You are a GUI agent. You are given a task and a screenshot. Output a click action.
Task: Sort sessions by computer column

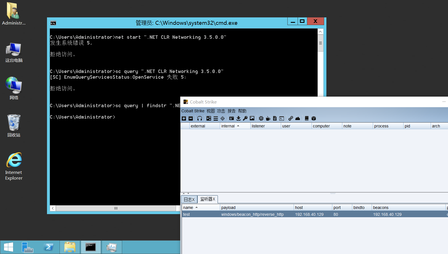(x=327, y=126)
